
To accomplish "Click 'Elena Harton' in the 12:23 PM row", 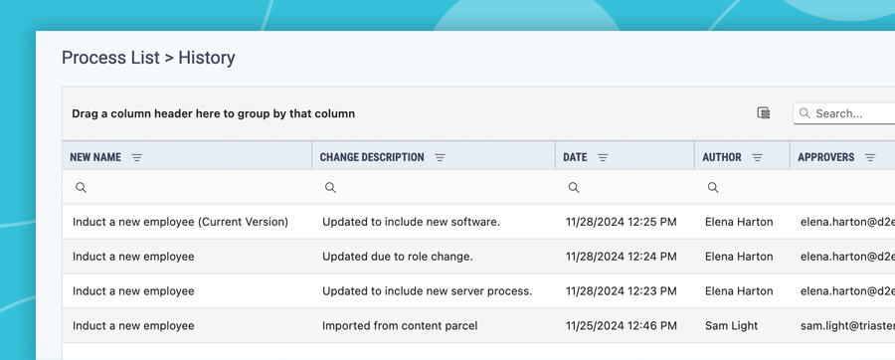I will (x=739, y=291).
